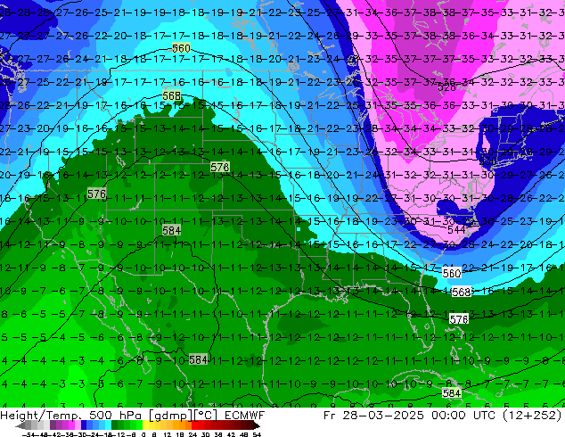The height and width of the screenshot is (437, 565).
Task: Click the white-boxed '560' contour label
Action: coord(452,273)
